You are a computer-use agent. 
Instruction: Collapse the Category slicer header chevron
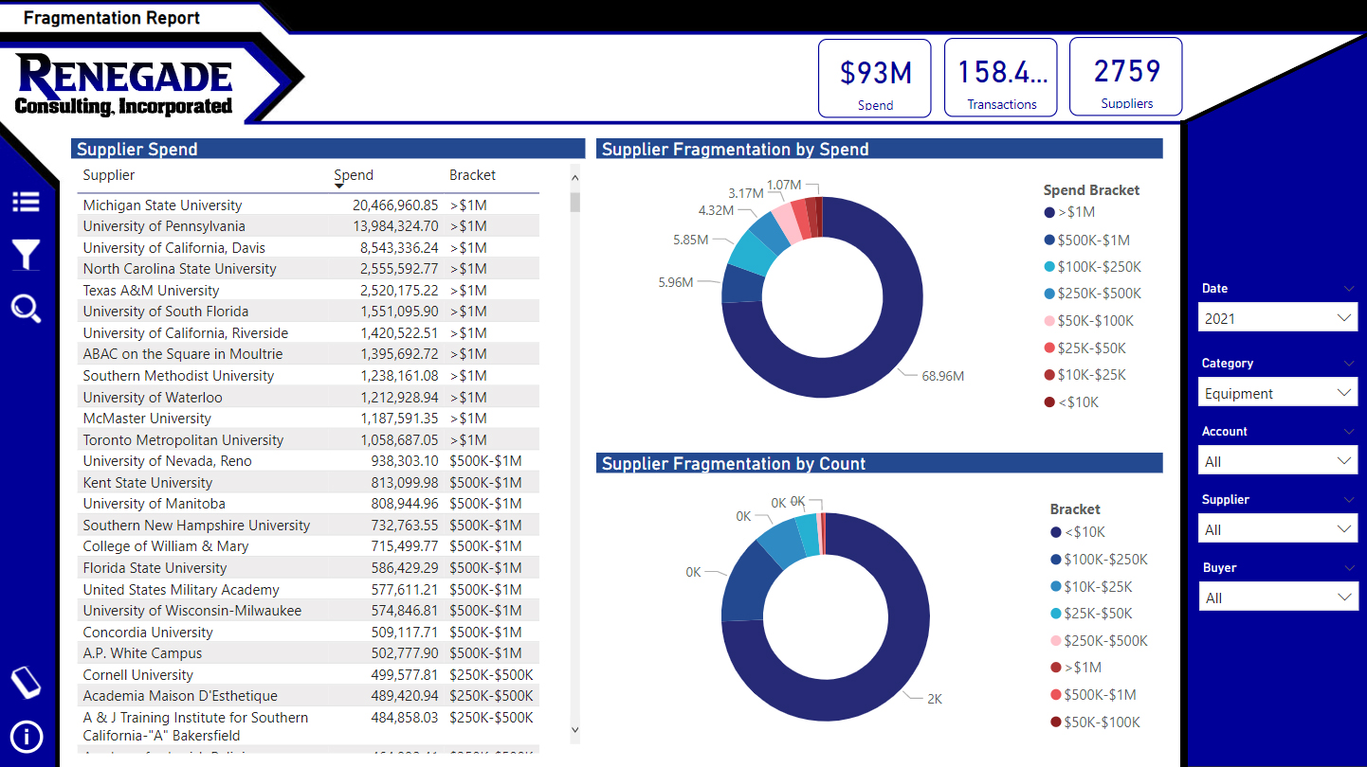click(1349, 363)
